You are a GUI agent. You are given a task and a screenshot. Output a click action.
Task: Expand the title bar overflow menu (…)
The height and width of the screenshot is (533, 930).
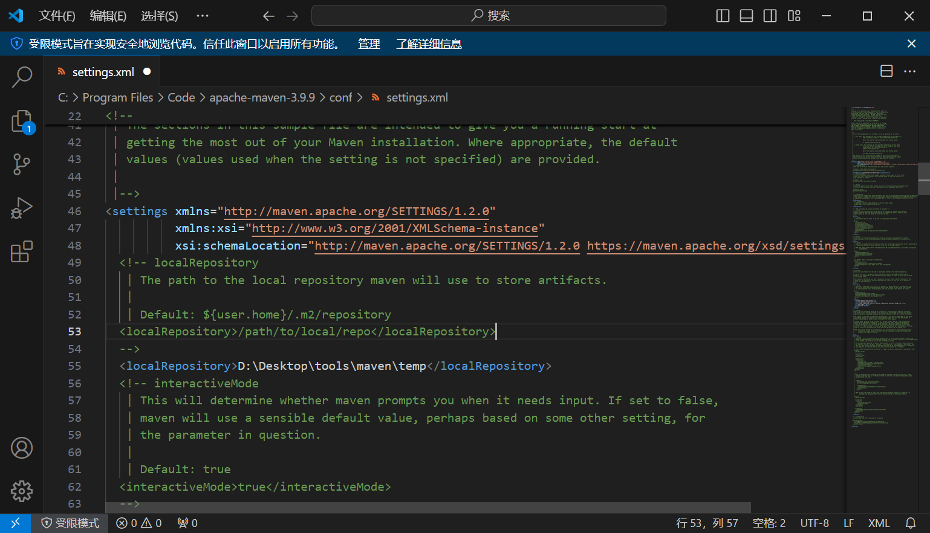(x=203, y=16)
